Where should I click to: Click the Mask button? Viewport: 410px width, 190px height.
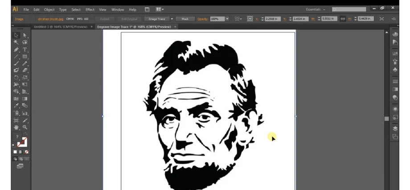[185, 19]
